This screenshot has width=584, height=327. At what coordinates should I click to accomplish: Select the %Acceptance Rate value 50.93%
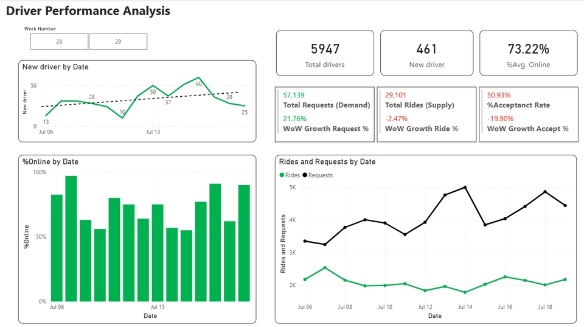coord(499,95)
